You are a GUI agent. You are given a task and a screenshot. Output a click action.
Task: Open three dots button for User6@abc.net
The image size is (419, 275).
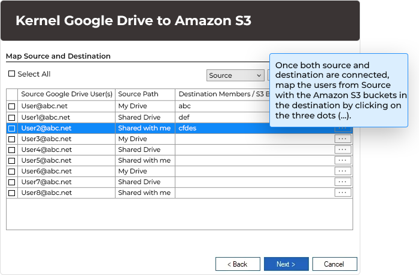point(342,171)
